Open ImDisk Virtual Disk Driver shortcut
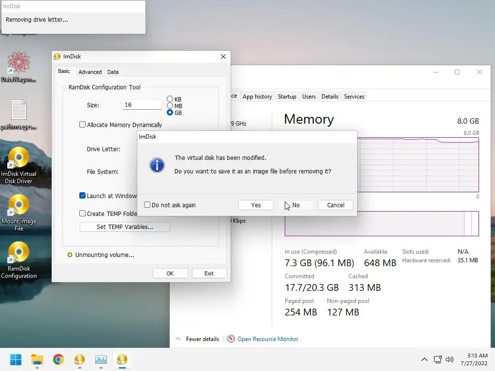Viewport: 495px width, 371px height. tap(19, 165)
